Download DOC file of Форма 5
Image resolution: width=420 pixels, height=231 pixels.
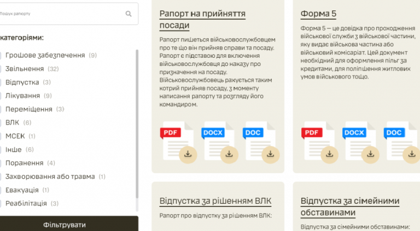412,154
